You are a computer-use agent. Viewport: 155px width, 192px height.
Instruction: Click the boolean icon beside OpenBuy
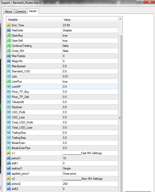[9, 36]
